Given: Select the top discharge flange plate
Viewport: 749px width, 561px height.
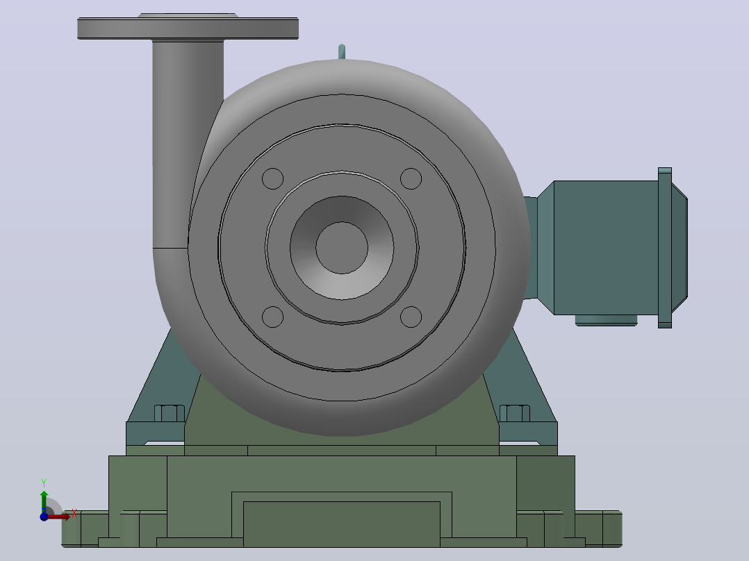Looking at the screenshot, I should 188,28.
